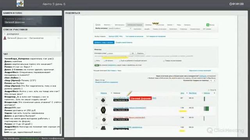Click the clock icon beside the timer
The height and width of the screenshot is (140, 250).
(x=230, y=4)
